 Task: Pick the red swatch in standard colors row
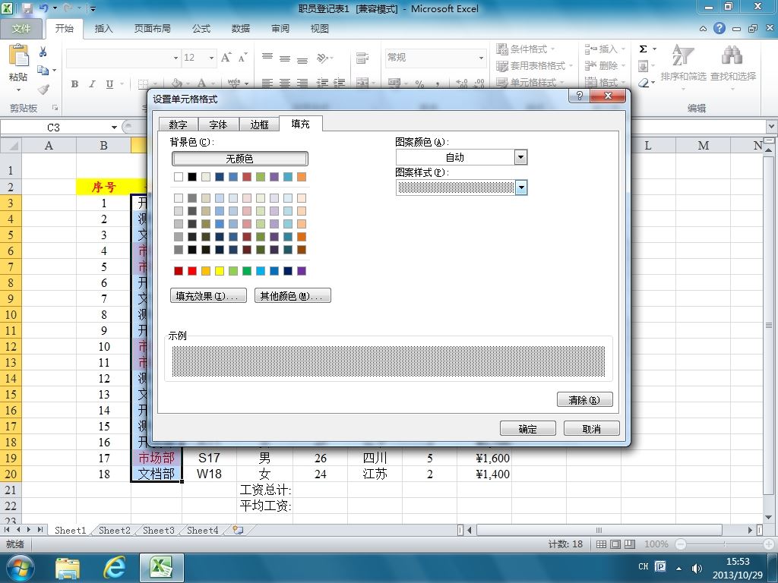pyautogui.click(x=192, y=271)
